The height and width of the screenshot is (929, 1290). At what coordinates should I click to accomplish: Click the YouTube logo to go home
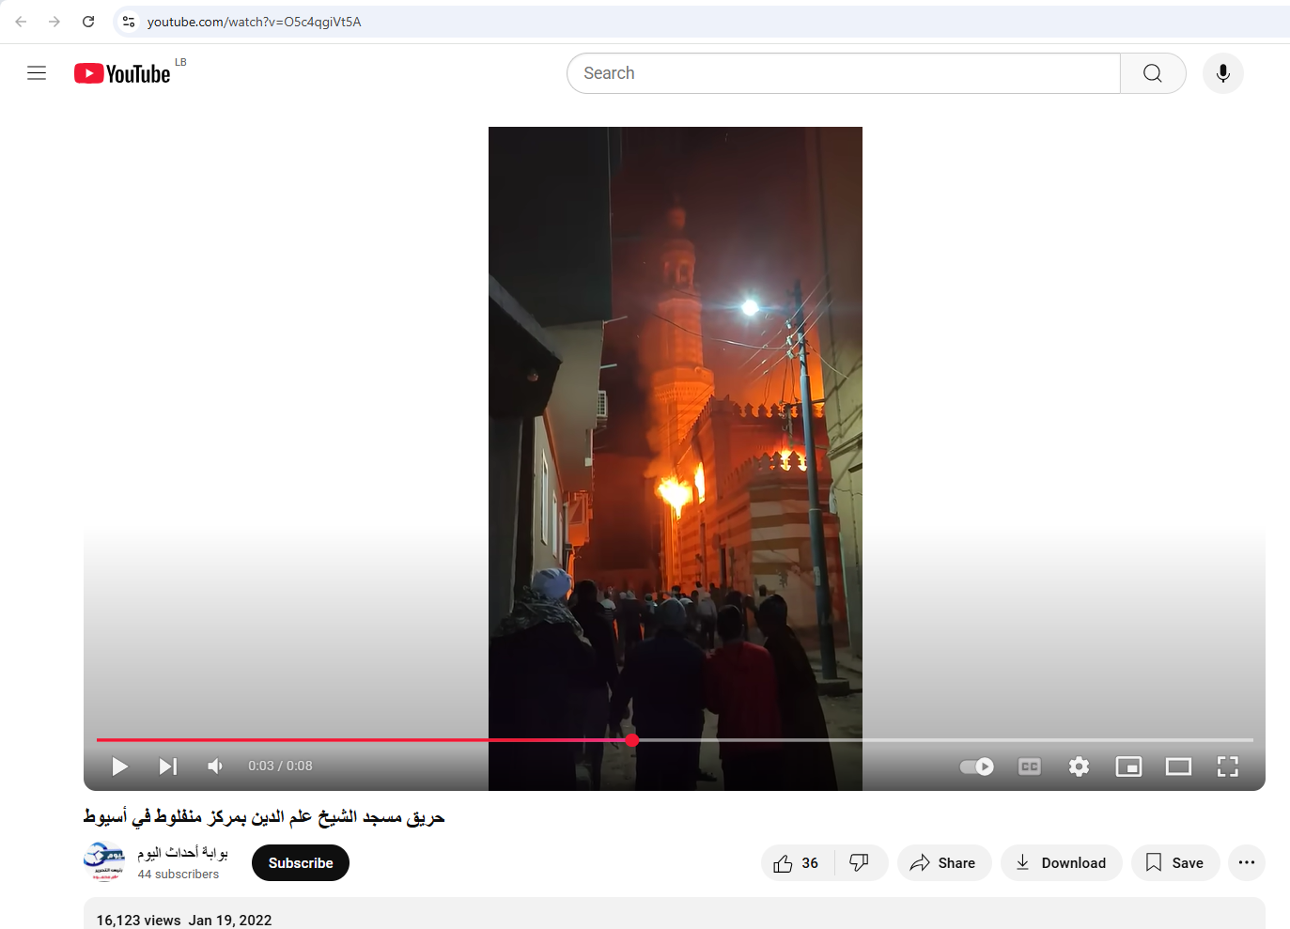coord(122,73)
